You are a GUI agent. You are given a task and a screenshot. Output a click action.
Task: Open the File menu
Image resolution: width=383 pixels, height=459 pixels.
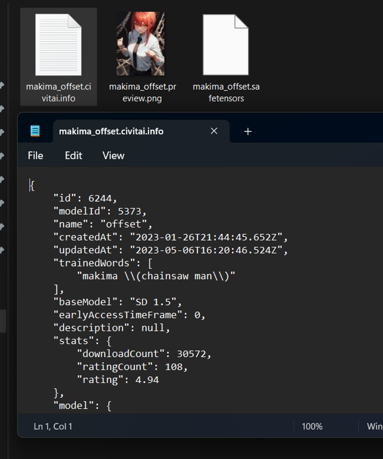pyautogui.click(x=35, y=156)
